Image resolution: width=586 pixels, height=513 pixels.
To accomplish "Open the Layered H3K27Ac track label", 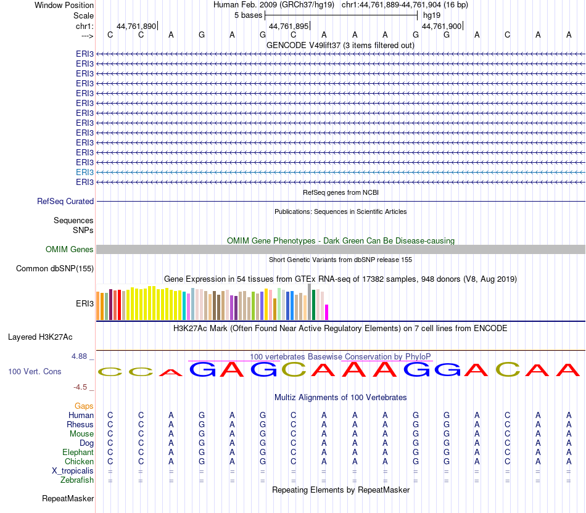I will coord(40,337).
